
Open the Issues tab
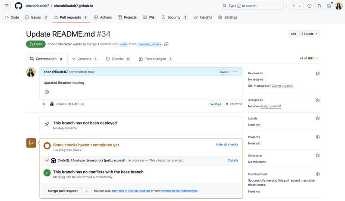pos(36,17)
